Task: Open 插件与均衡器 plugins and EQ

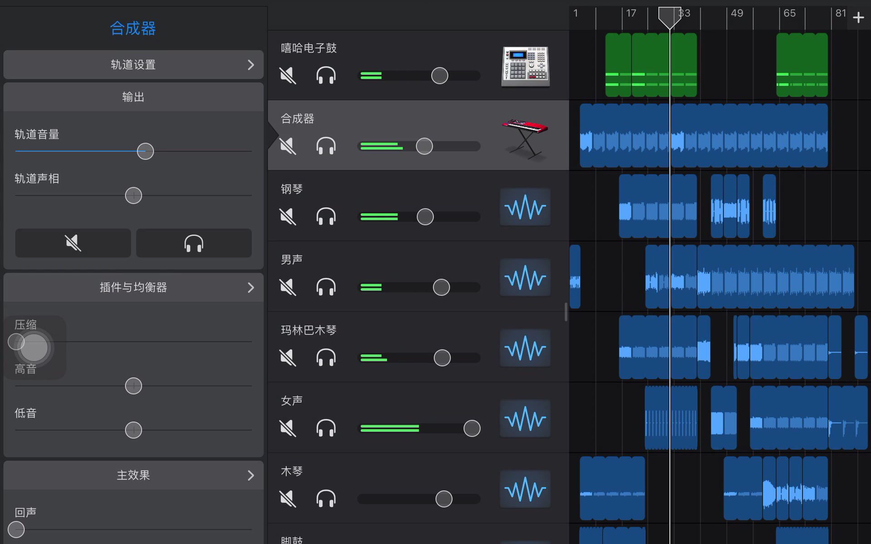Action: (x=133, y=287)
